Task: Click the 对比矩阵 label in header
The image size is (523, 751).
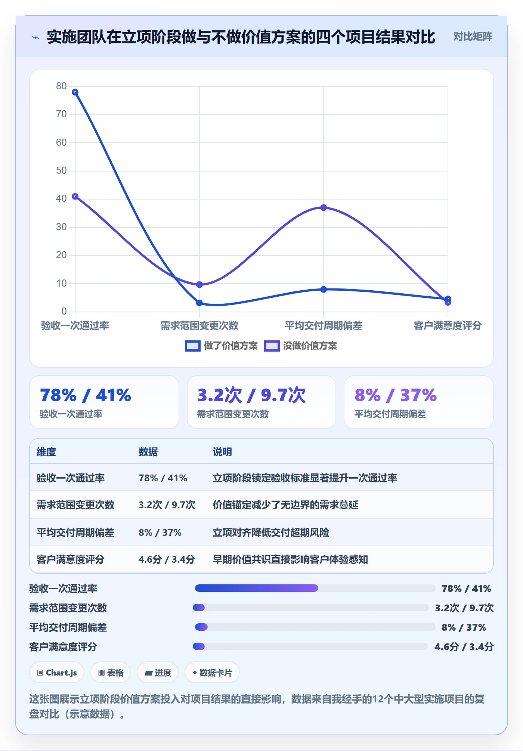Action: click(x=473, y=37)
